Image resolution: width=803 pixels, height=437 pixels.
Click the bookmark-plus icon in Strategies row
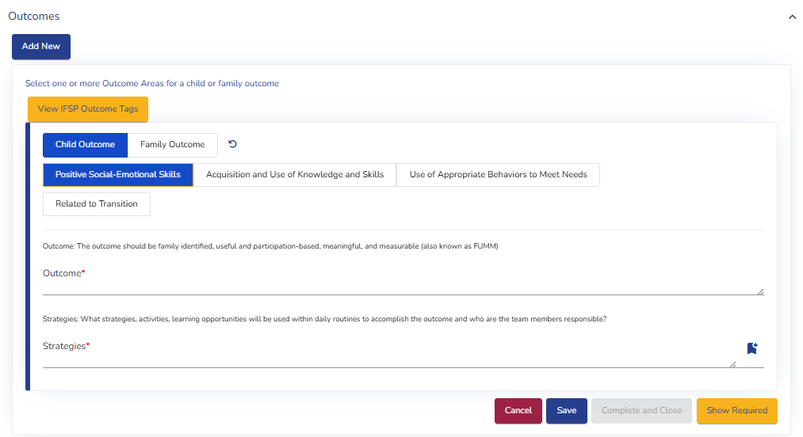[x=751, y=348]
